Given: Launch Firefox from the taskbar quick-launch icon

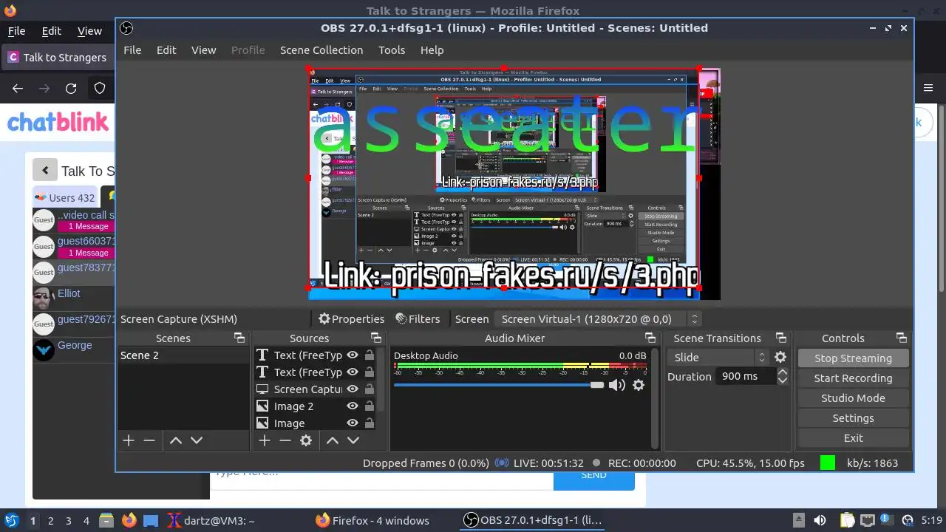Looking at the screenshot, I should click(129, 520).
